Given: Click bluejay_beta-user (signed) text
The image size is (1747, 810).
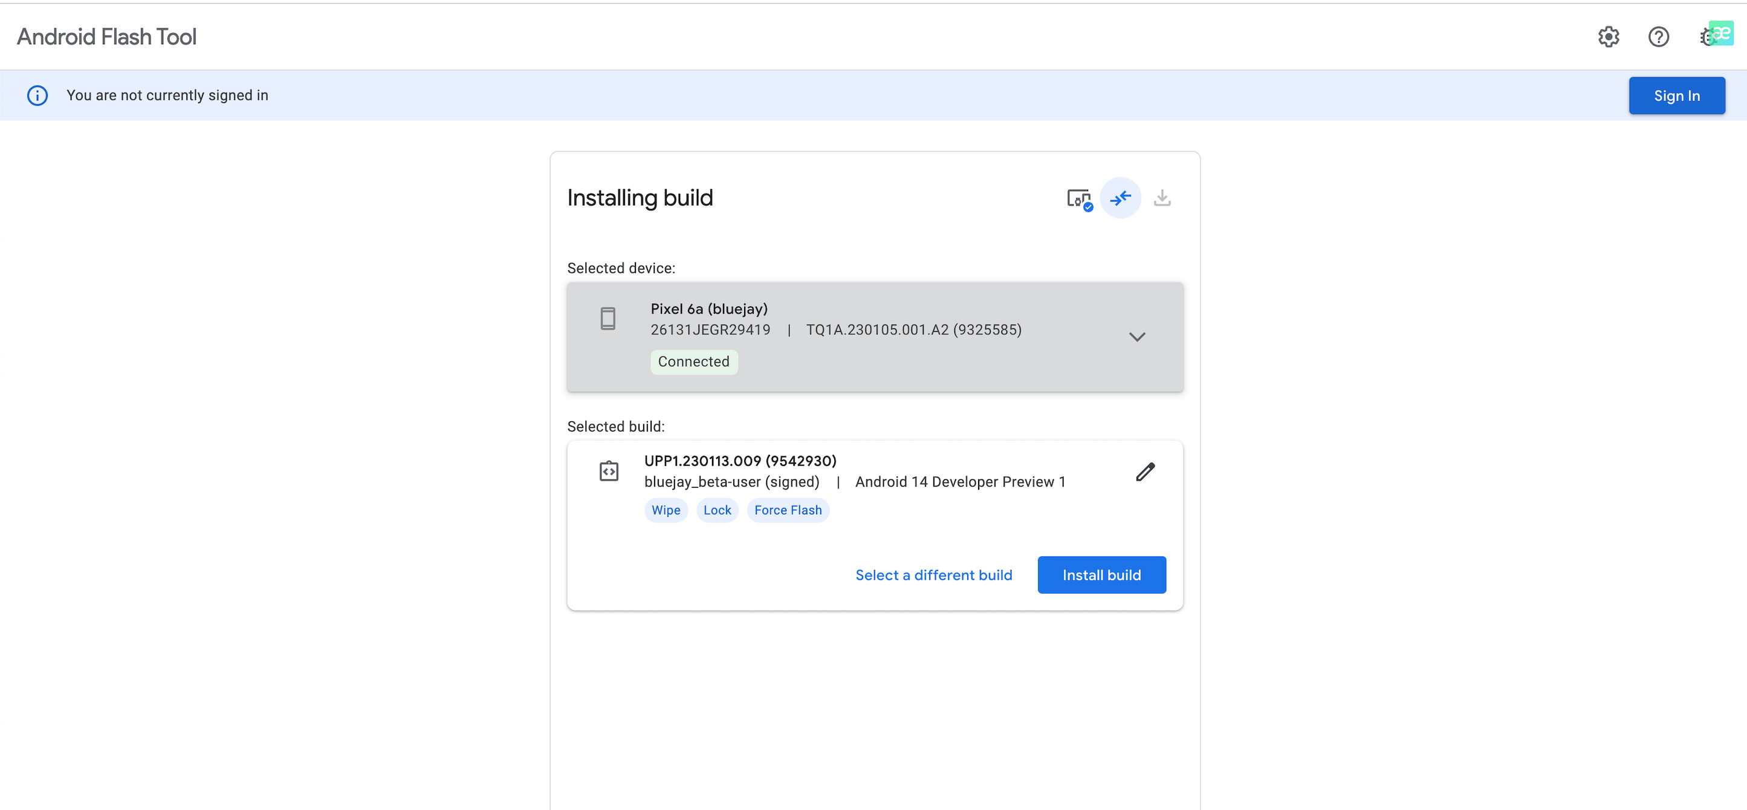Looking at the screenshot, I should [732, 482].
